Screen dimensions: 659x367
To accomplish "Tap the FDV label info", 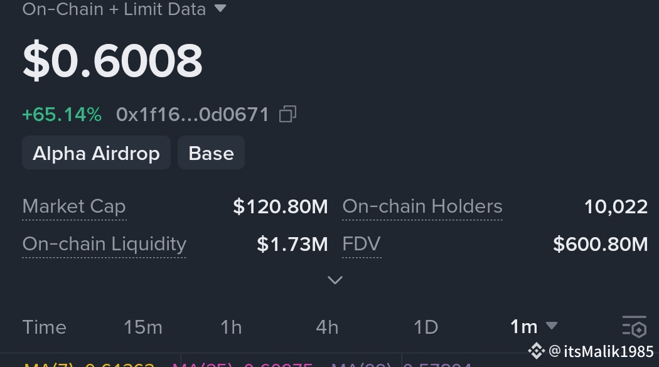I will coord(362,244).
